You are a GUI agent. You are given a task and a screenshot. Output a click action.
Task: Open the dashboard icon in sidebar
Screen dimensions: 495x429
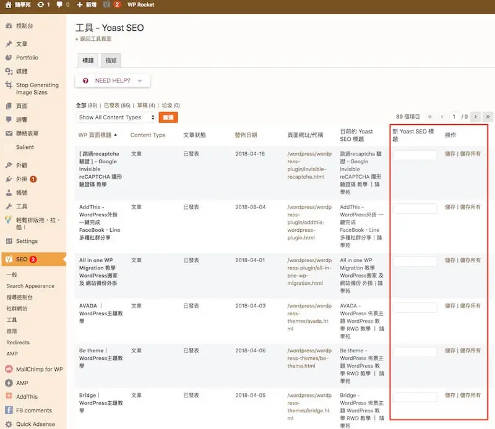click(9, 26)
